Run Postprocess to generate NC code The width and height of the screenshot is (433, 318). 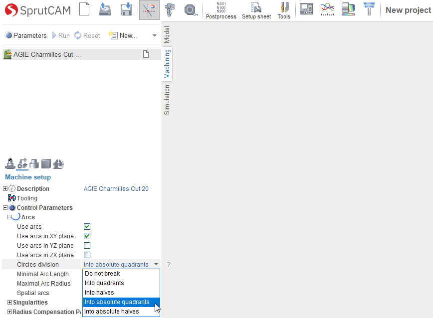(221, 10)
